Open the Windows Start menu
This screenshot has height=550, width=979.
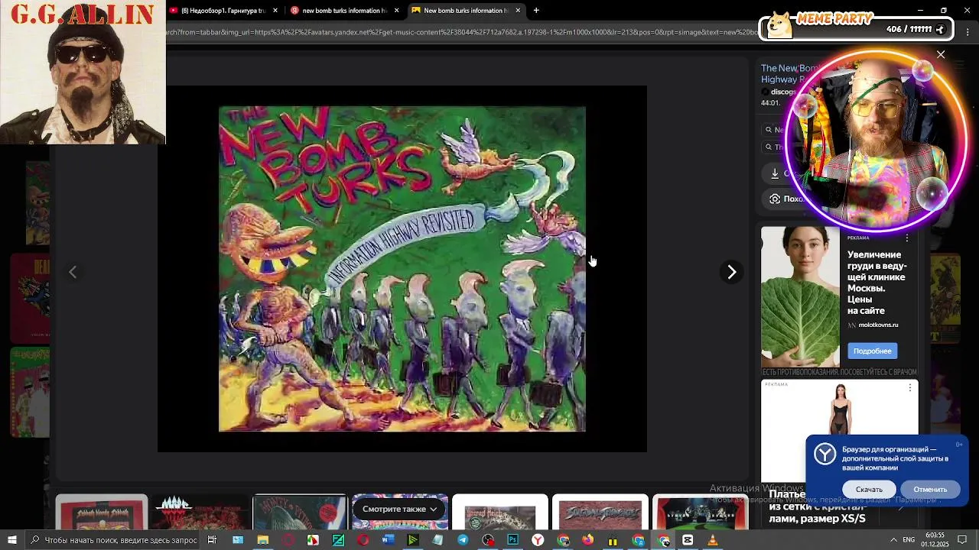click(11, 540)
